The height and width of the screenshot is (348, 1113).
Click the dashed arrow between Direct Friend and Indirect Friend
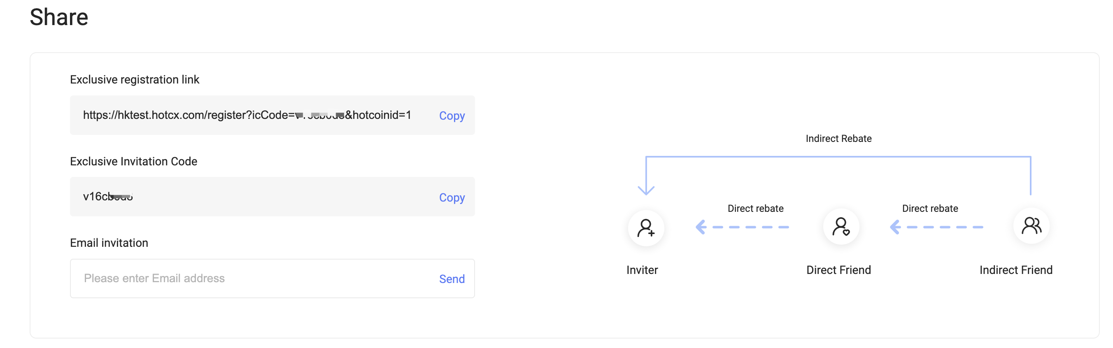click(936, 227)
